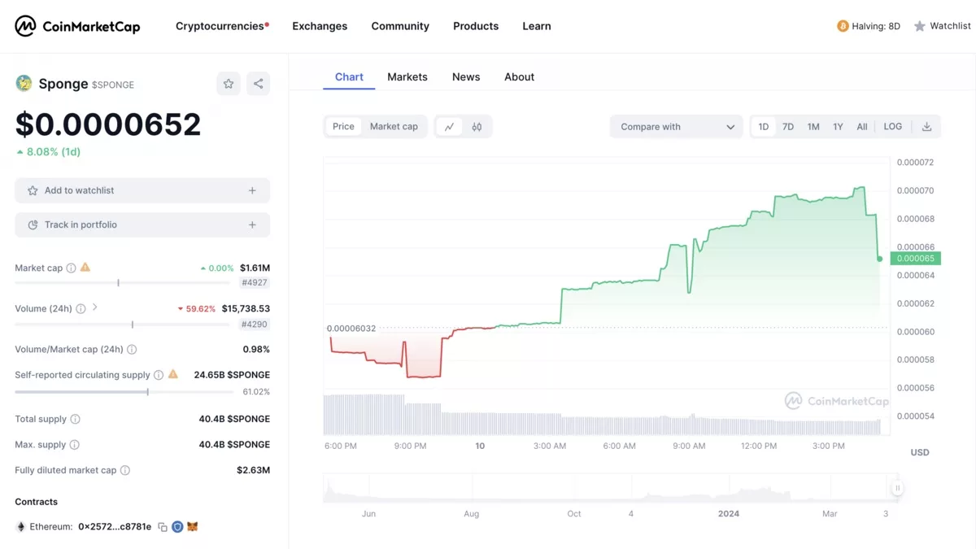The image size is (976, 549).
Task: Expand the Volume (24h) chevron
Action: [94, 307]
